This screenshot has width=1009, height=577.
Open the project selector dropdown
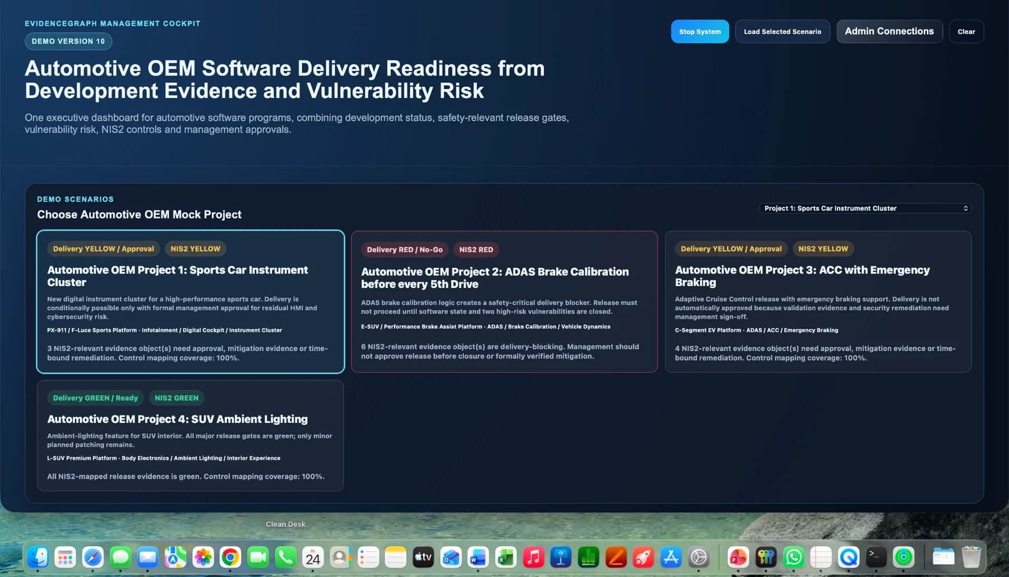(865, 208)
